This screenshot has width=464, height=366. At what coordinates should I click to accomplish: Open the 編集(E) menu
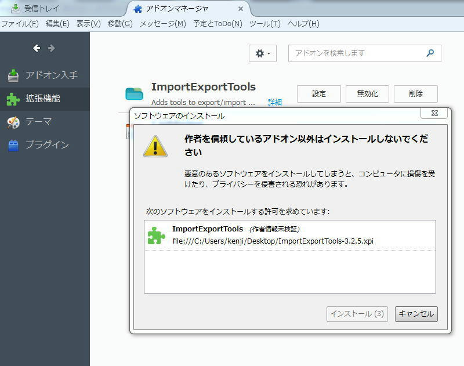[x=57, y=24]
